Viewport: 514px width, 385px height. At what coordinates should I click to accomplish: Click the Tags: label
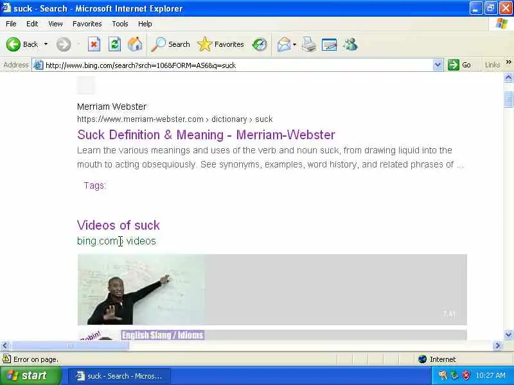click(94, 185)
